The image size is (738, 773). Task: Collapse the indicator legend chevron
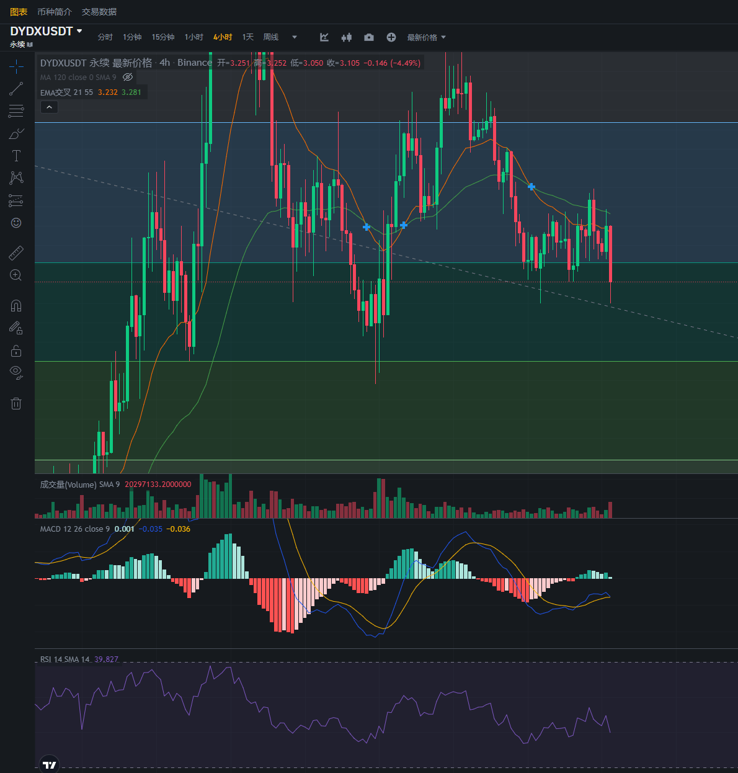49,107
